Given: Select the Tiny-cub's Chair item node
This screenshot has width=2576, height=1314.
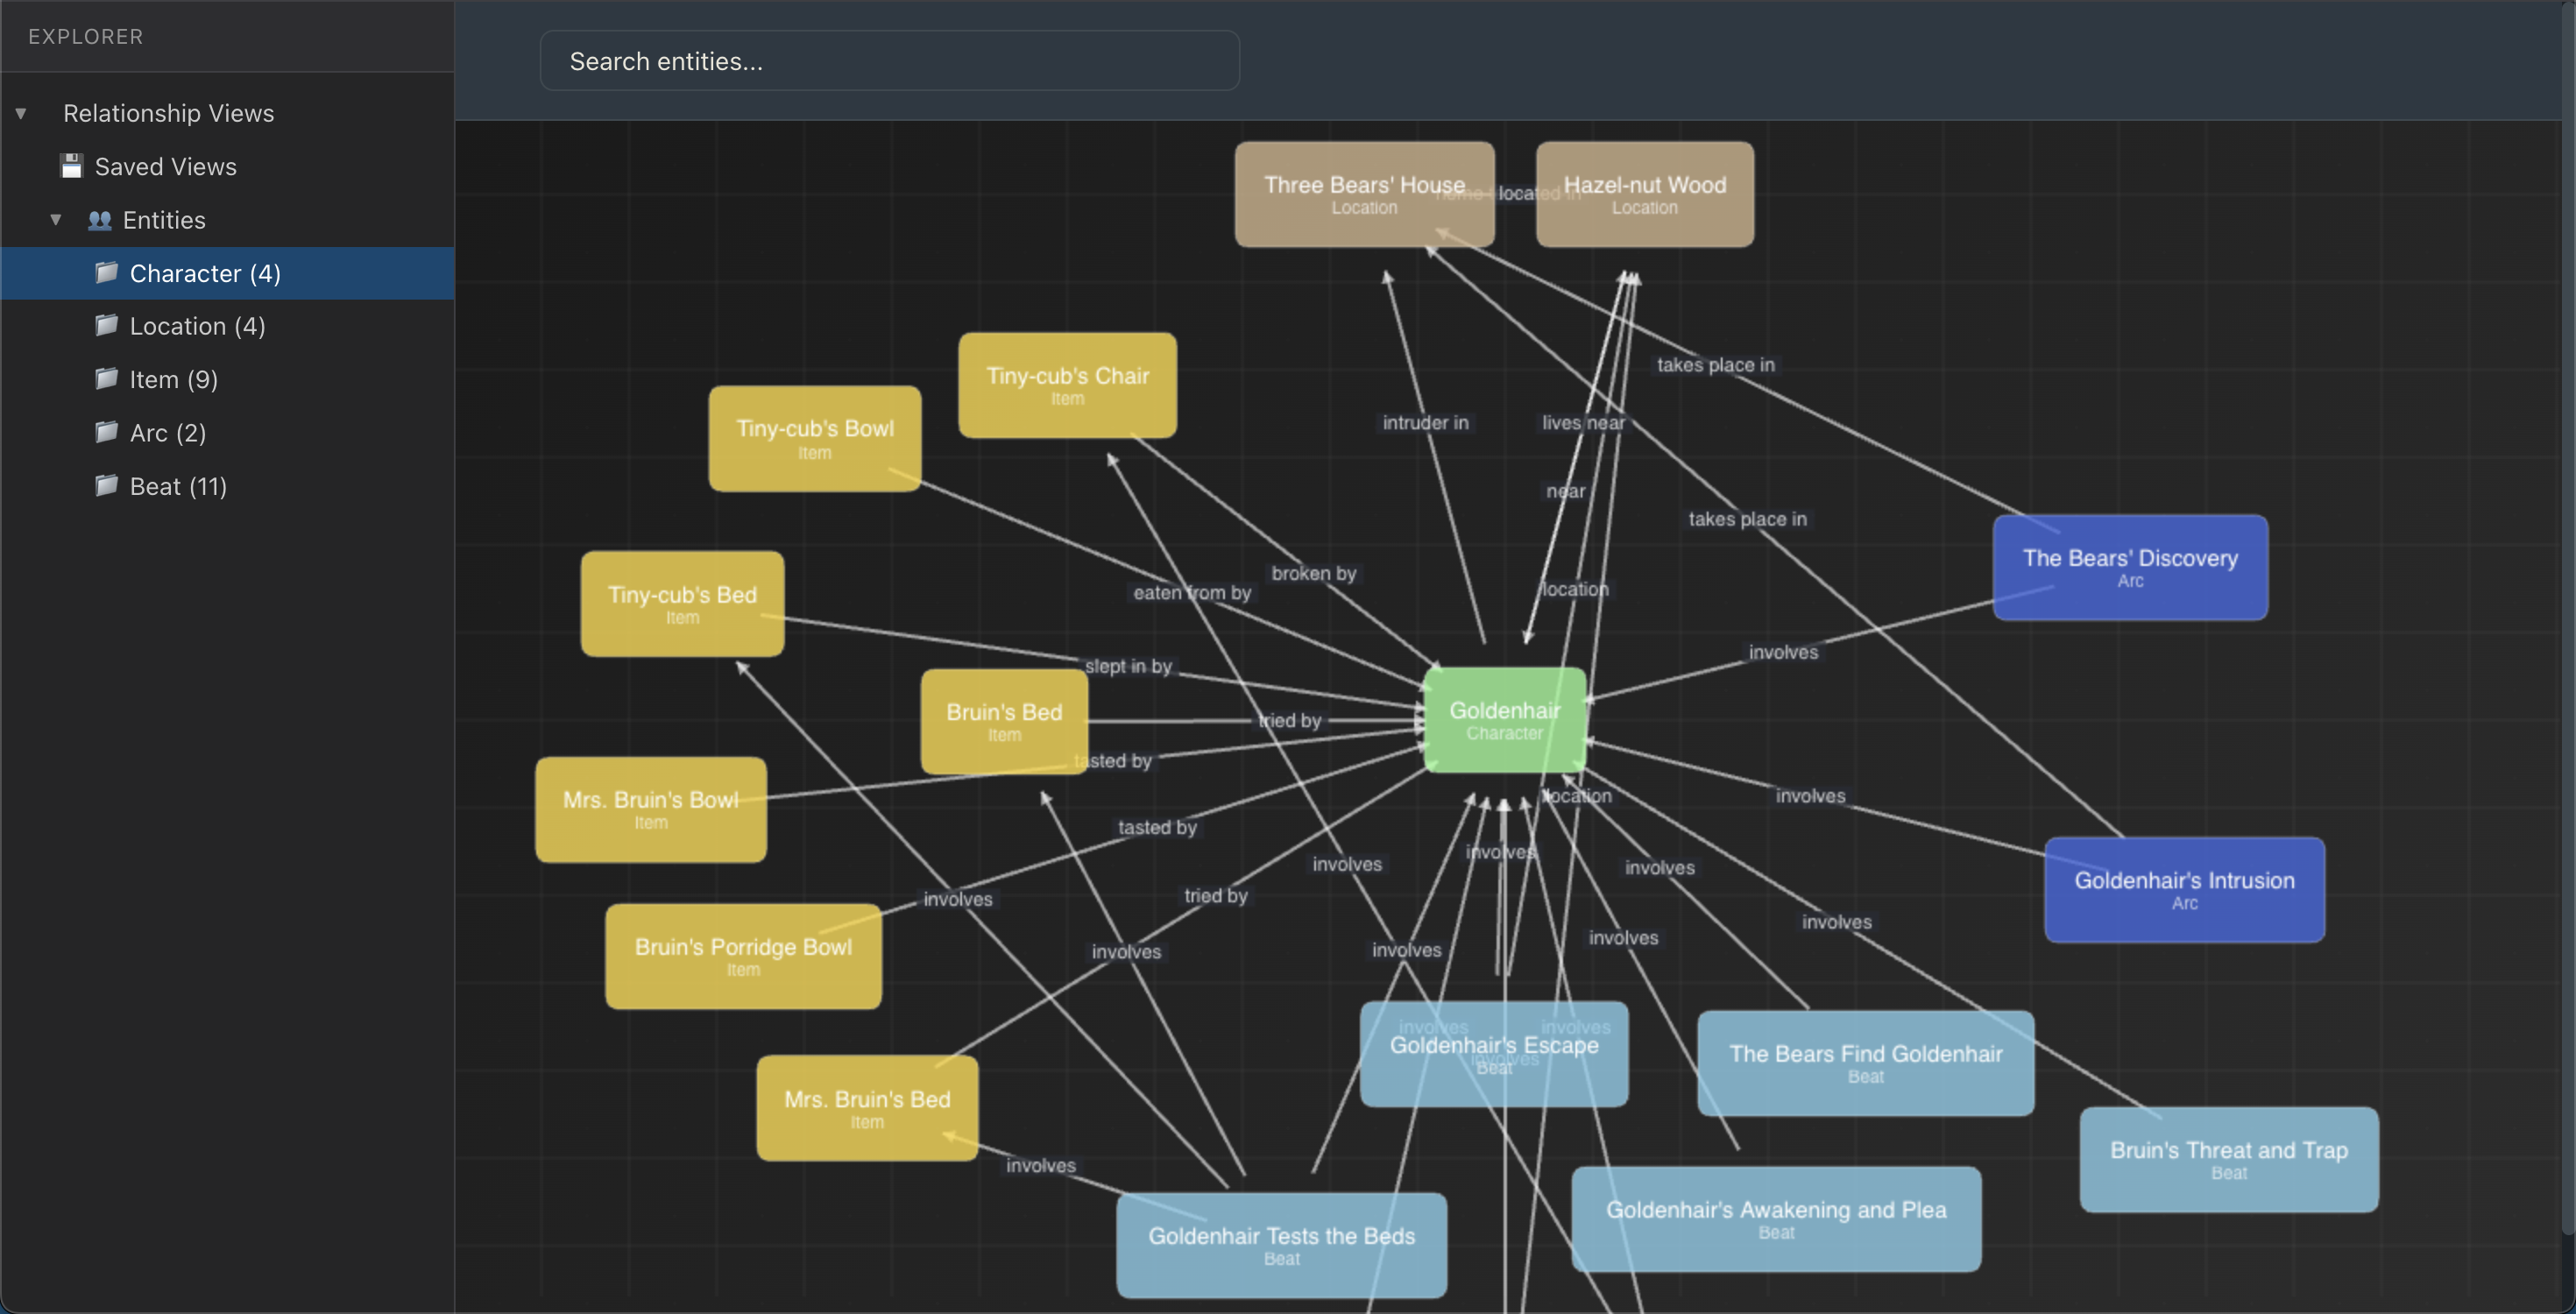Looking at the screenshot, I should pyautogui.click(x=1066, y=385).
